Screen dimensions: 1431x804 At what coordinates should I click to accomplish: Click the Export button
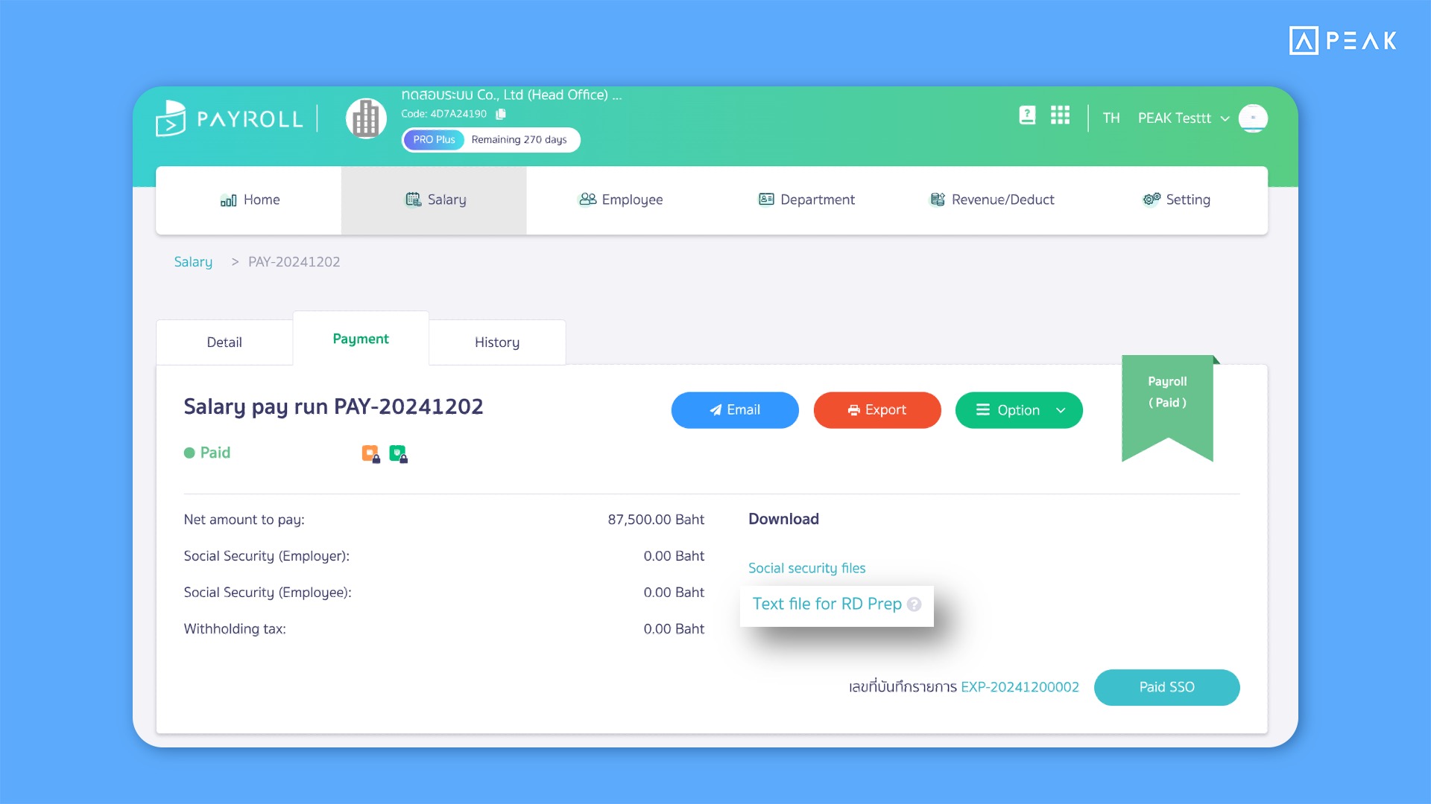coord(876,409)
